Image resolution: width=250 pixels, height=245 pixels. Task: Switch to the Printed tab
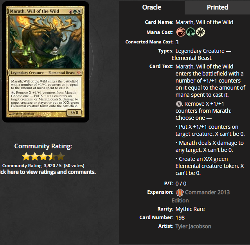[x=217, y=7]
